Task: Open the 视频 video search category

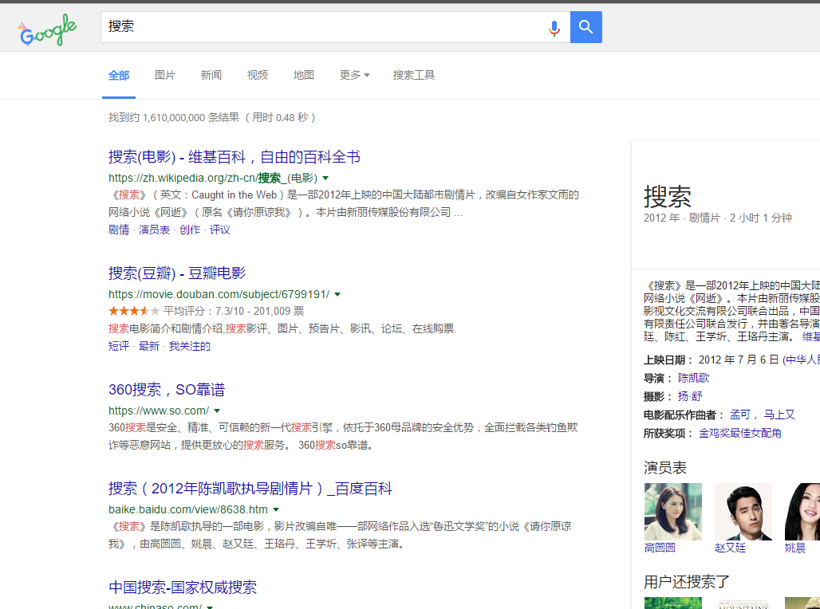Action: click(x=257, y=75)
